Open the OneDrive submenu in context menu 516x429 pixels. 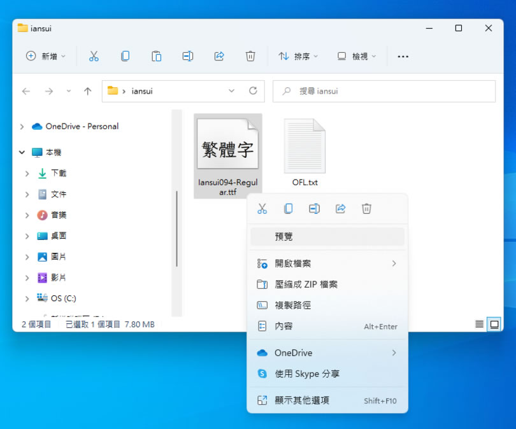coord(327,353)
